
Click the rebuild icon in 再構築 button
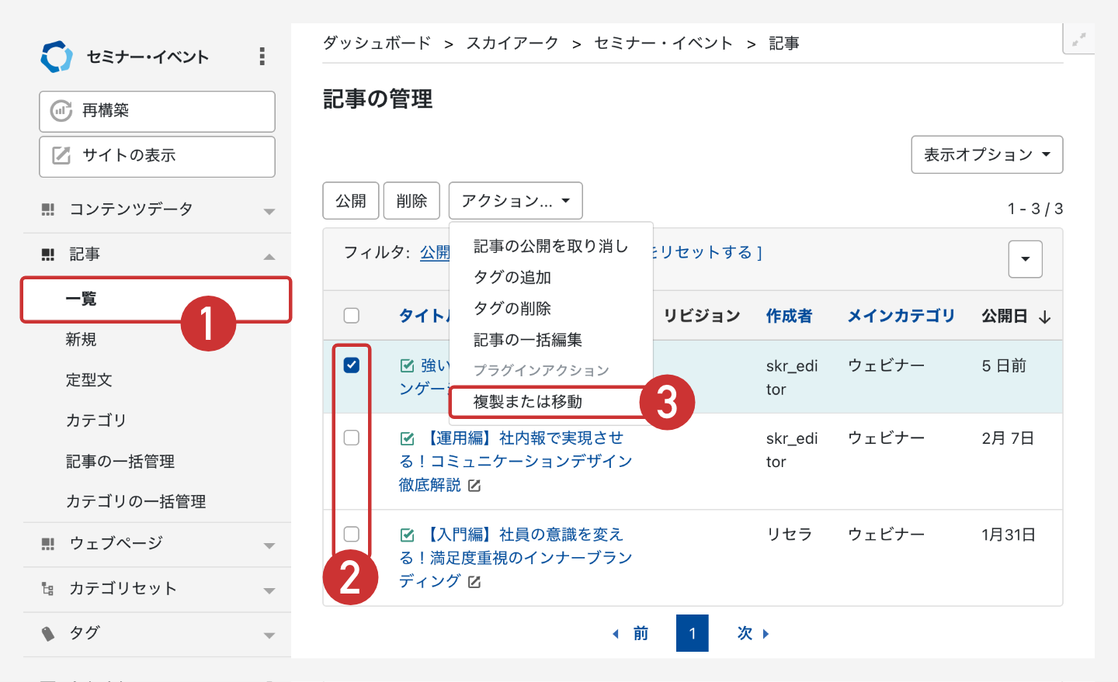[x=61, y=111]
